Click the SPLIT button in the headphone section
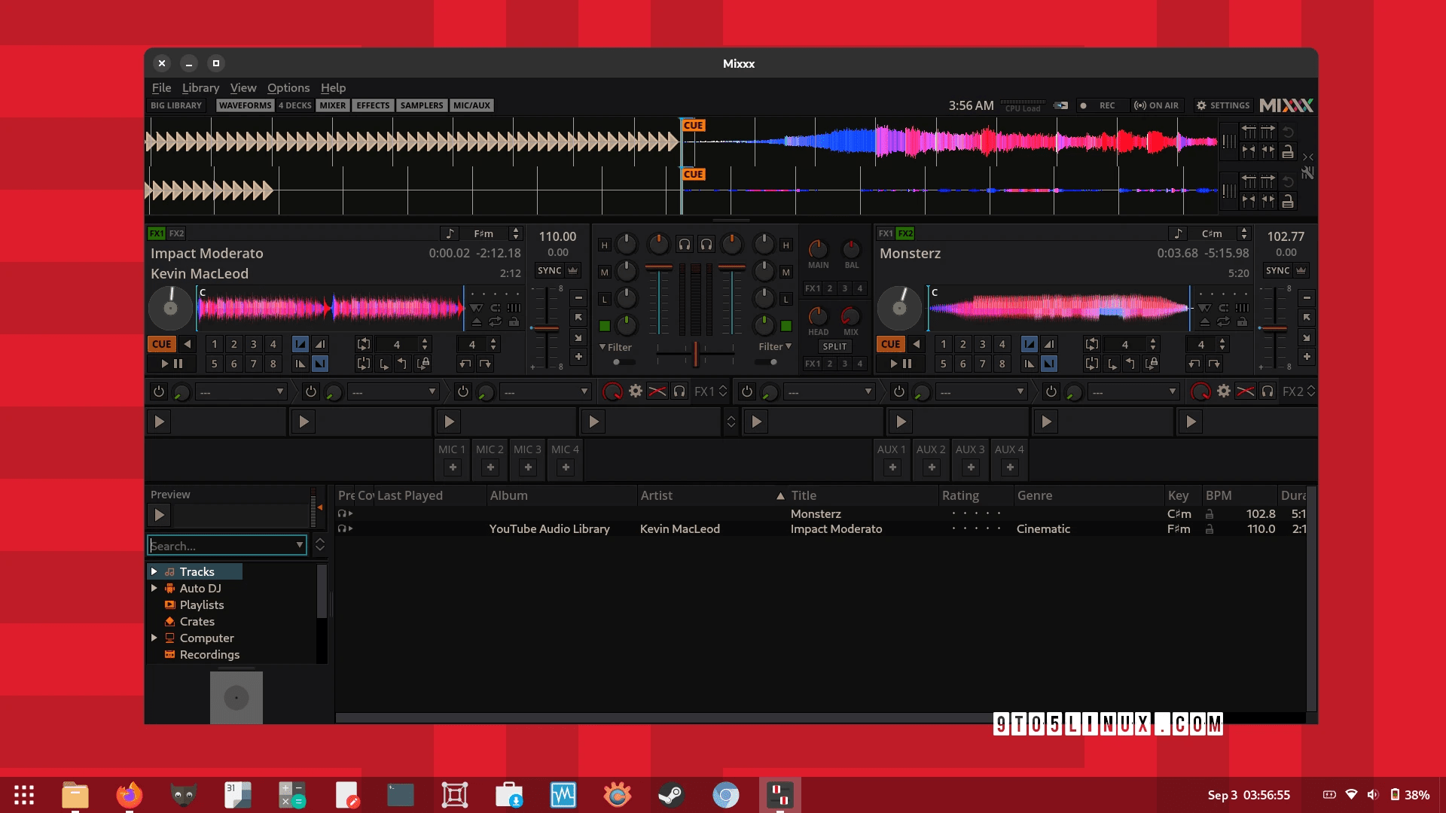1446x813 pixels. [834, 346]
